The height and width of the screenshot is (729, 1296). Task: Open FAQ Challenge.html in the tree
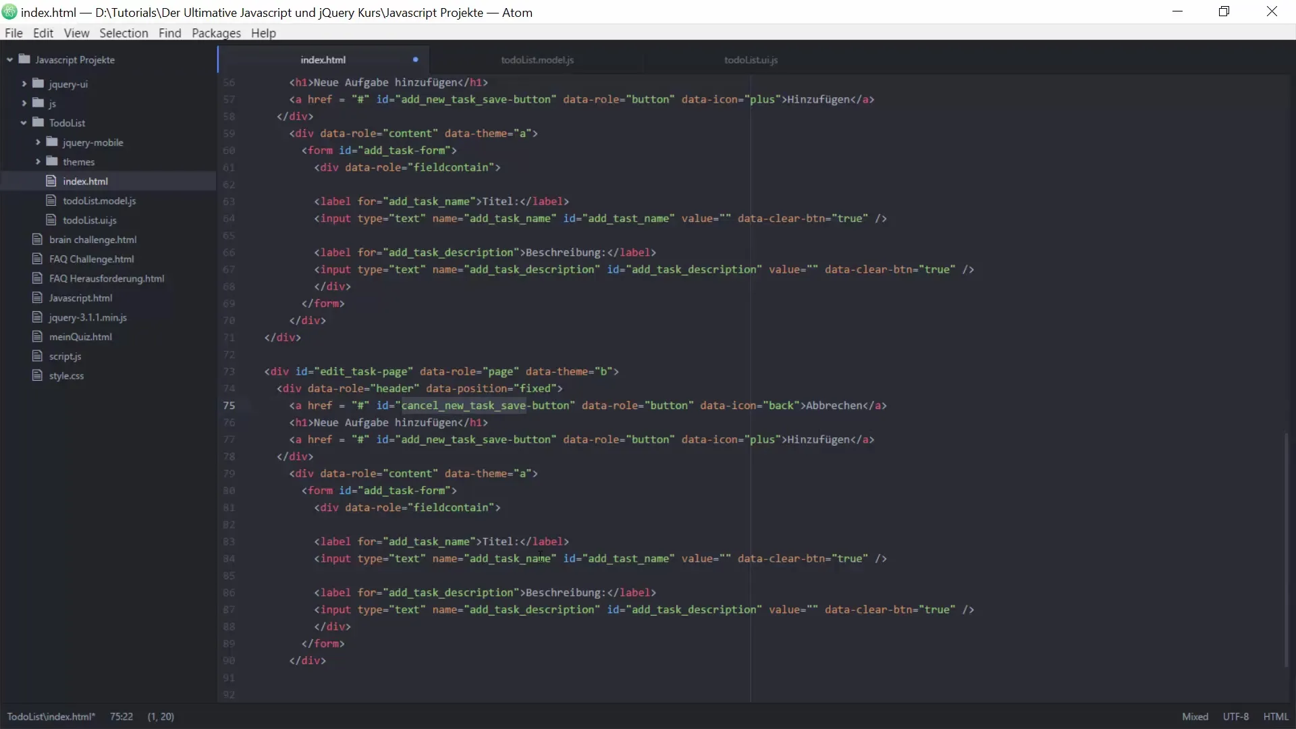coord(91,259)
